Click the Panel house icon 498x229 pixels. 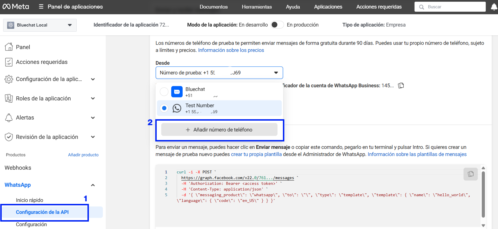click(x=9, y=47)
